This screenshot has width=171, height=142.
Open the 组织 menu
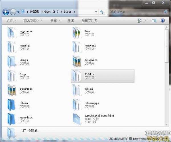[11, 21]
